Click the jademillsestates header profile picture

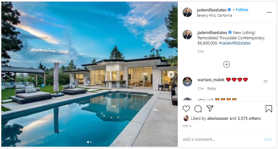tap(187, 12)
